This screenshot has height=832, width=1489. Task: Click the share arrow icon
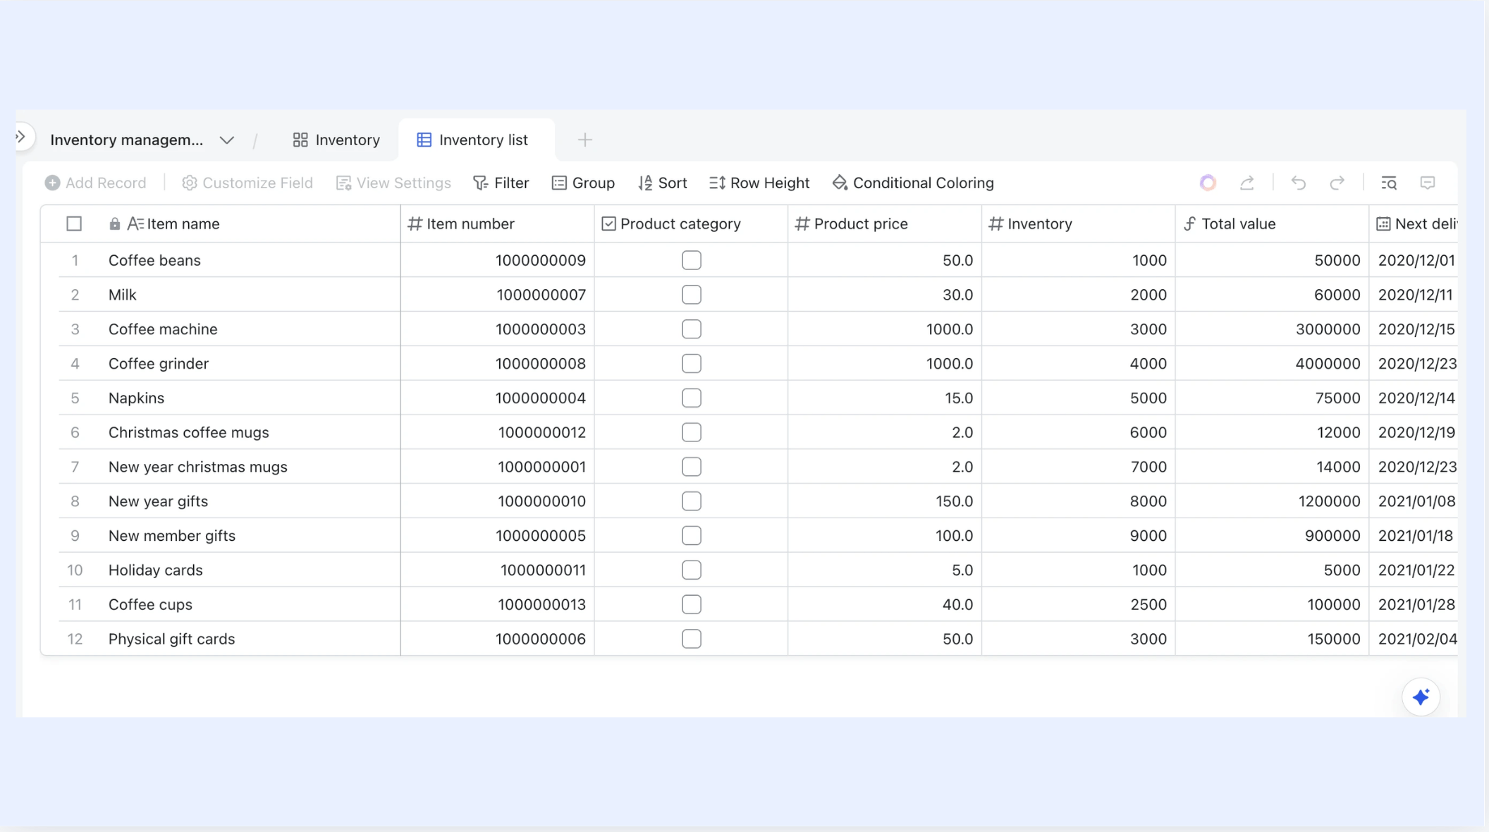point(1247,183)
